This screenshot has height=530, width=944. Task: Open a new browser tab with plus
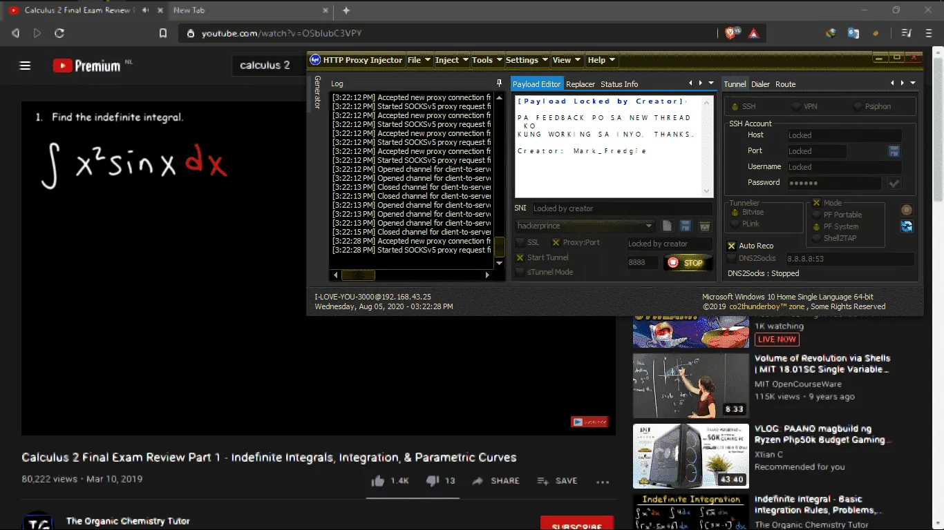tap(346, 10)
